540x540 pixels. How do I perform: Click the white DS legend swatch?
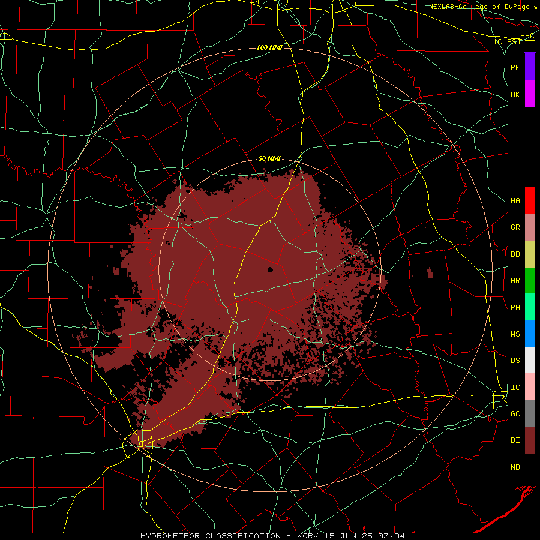tap(530, 360)
